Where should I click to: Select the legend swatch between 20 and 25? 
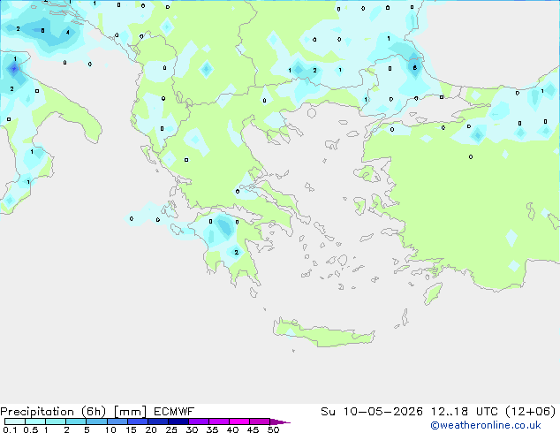coord(158,422)
